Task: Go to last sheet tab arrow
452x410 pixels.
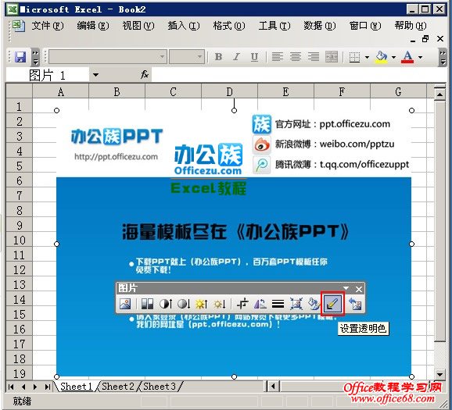Action: [x=47, y=387]
